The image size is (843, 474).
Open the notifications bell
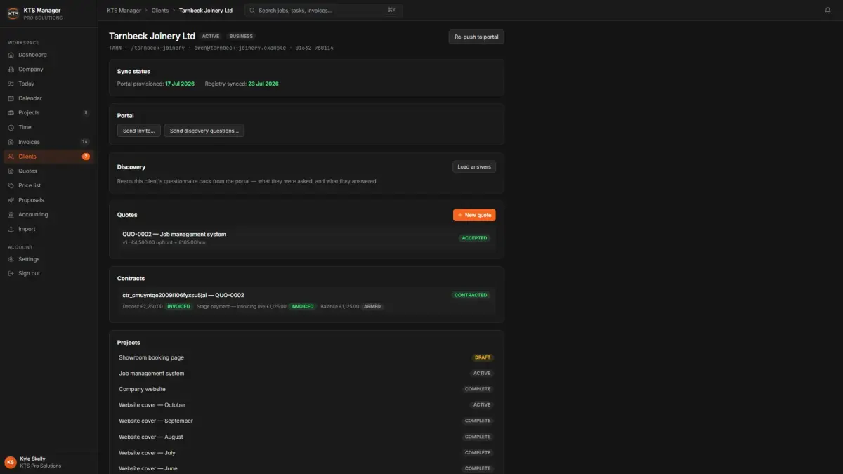pyautogui.click(x=828, y=11)
